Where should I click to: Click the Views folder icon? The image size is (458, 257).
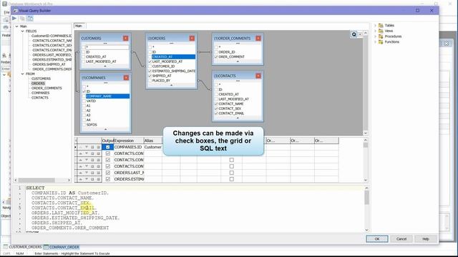click(x=381, y=31)
